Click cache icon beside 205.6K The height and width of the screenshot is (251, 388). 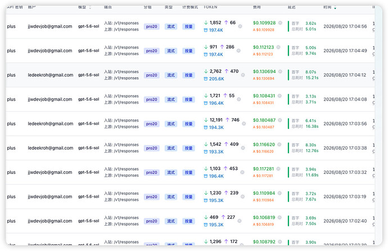(205, 79)
